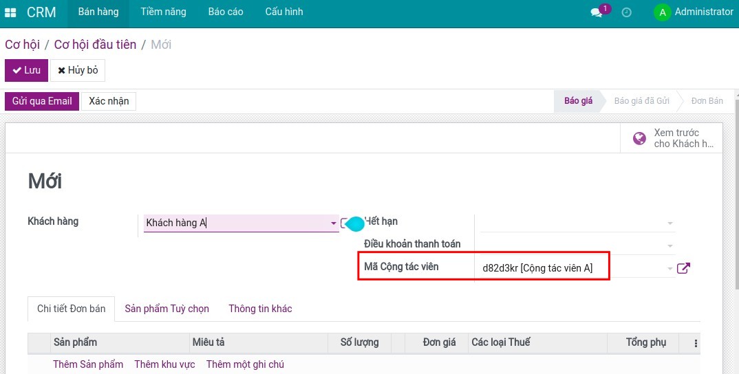Viewport: 739px width, 374px height.
Task: Expand Điều khoản thanh toán dropdown
Action: click(x=670, y=246)
